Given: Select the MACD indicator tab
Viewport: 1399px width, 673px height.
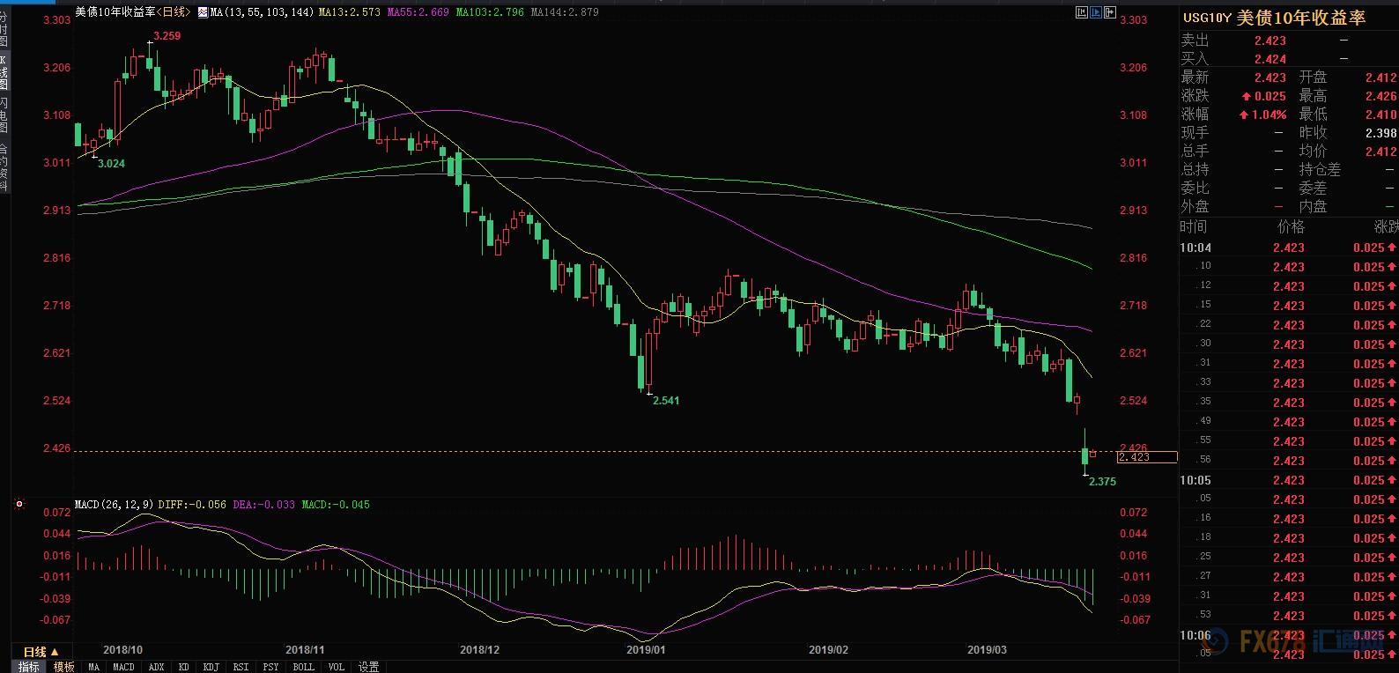Looking at the screenshot, I should [x=123, y=667].
